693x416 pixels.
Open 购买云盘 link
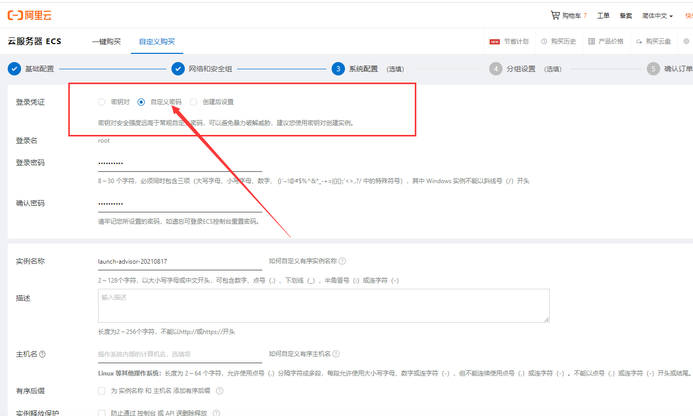(659, 42)
